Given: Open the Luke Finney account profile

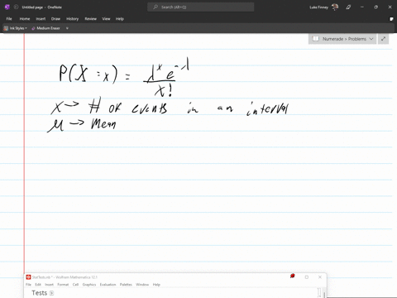Looking at the screenshot, I should 323,7.
